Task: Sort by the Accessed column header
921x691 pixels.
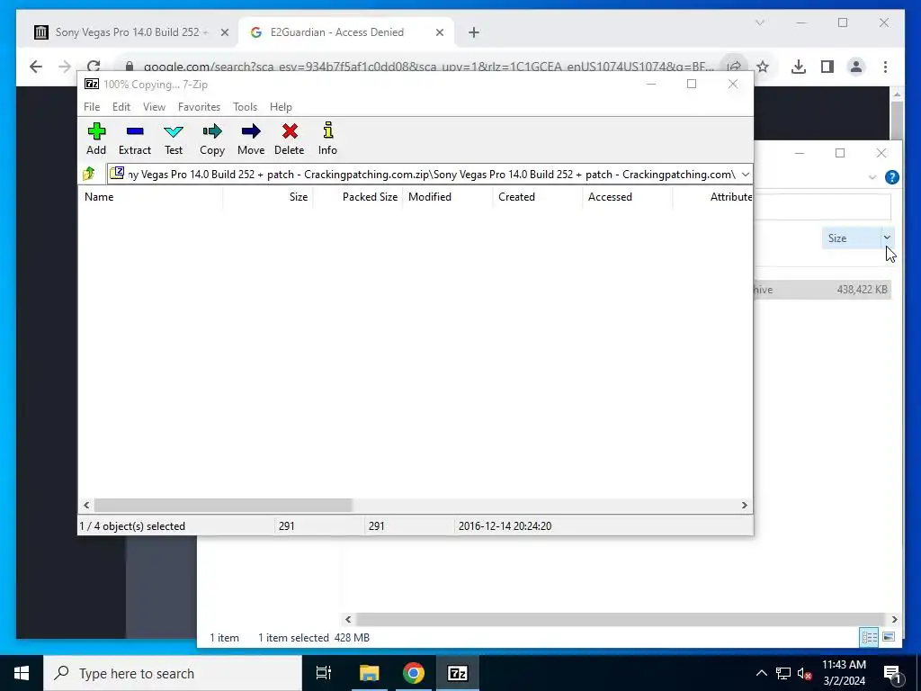Action: 627,197
